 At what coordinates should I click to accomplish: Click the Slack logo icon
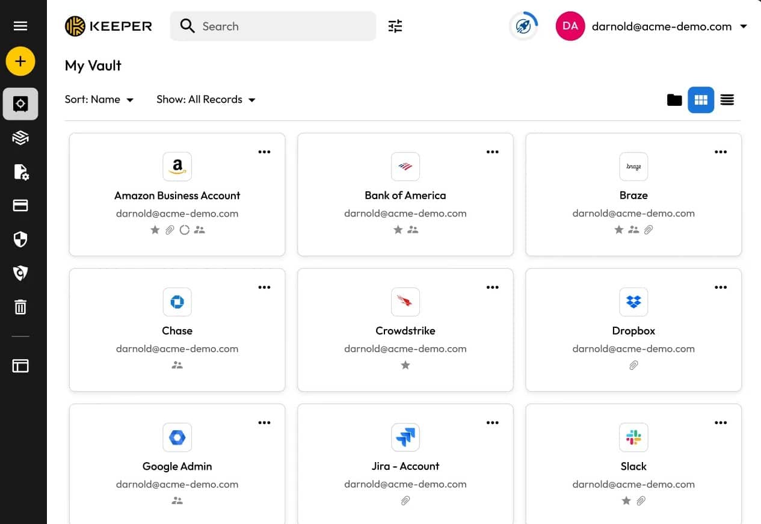point(633,437)
